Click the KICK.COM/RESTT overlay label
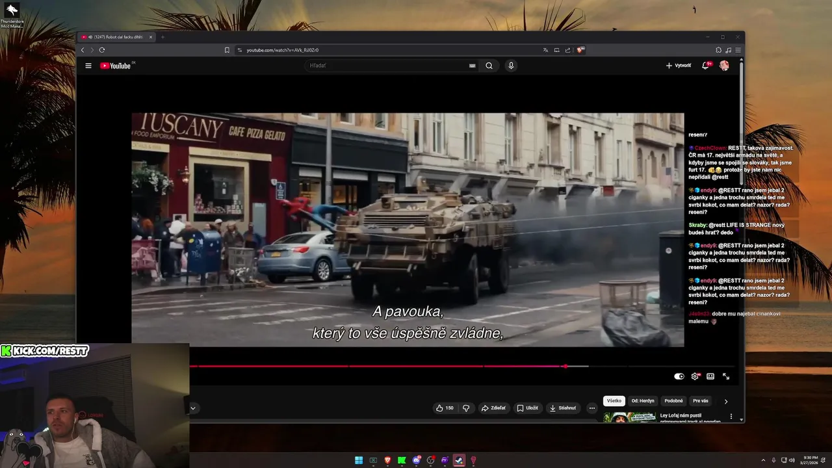Image resolution: width=832 pixels, height=468 pixels. pyautogui.click(x=45, y=351)
